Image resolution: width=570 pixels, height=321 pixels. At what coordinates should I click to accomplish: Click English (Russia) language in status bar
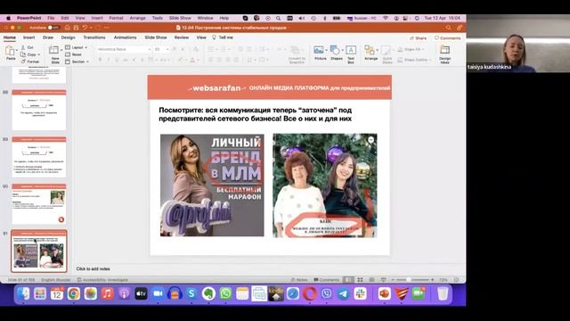pos(56,280)
